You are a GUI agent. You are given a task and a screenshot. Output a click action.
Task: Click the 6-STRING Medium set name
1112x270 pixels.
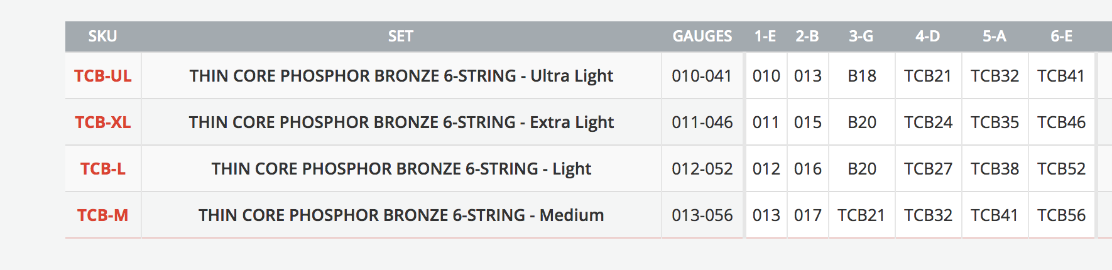pyautogui.click(x=401, y=215)
